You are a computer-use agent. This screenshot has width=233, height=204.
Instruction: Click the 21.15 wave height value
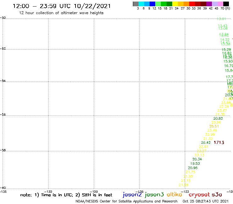(x=186, y=180)
